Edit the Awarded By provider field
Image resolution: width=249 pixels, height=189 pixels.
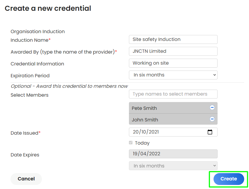point(173,51)
